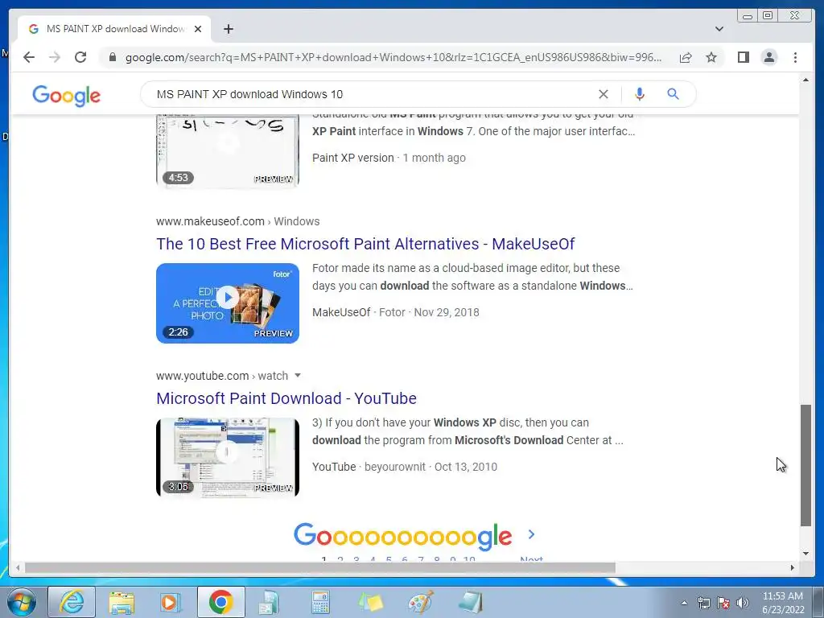Clear the search query with X

pos(604,94)
